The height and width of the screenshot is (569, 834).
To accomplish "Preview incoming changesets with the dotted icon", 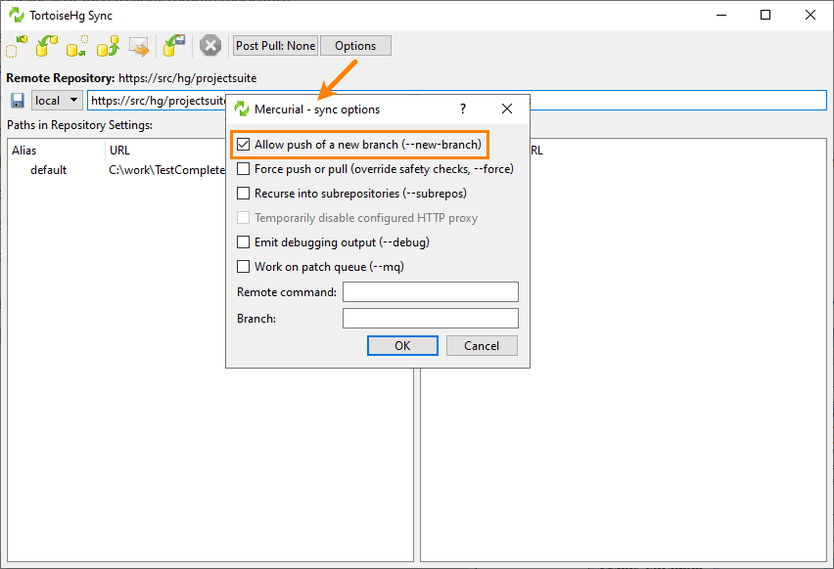I will (x=16, y=45).
